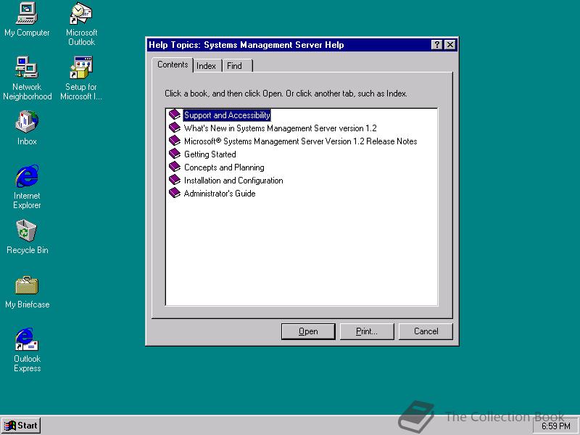The height and width of the screenshot is (435, 580).
Task: Switch to the Find tab
Action: click(x=237, y=66)
